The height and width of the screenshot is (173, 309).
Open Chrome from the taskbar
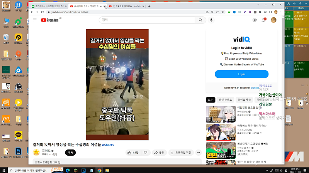99,170
